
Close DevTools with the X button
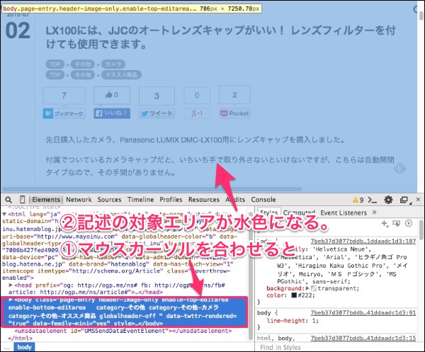pos(418,200)
